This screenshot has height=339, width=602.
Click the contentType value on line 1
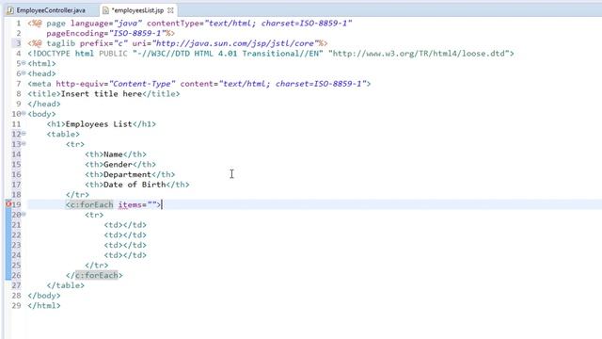(x=278, y=24)
